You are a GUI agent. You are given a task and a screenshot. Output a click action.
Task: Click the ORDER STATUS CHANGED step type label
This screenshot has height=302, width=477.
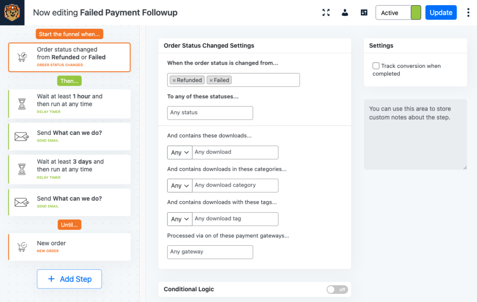[x=60, y=65]
